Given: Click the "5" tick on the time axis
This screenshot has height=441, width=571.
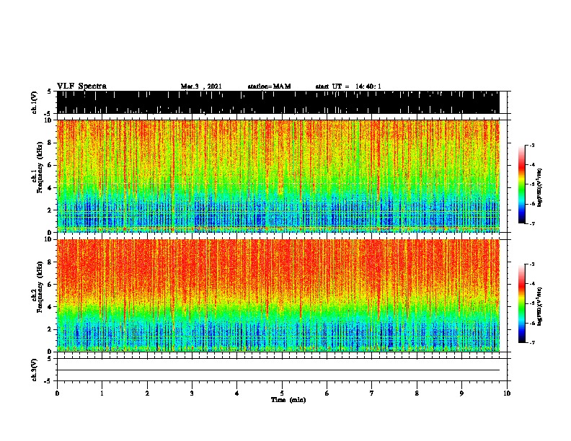Looking at the screenshot, I should [282, 393].
